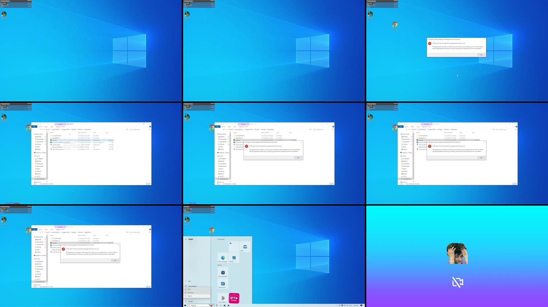Choose Restart from the power menu

click(197, 296)
